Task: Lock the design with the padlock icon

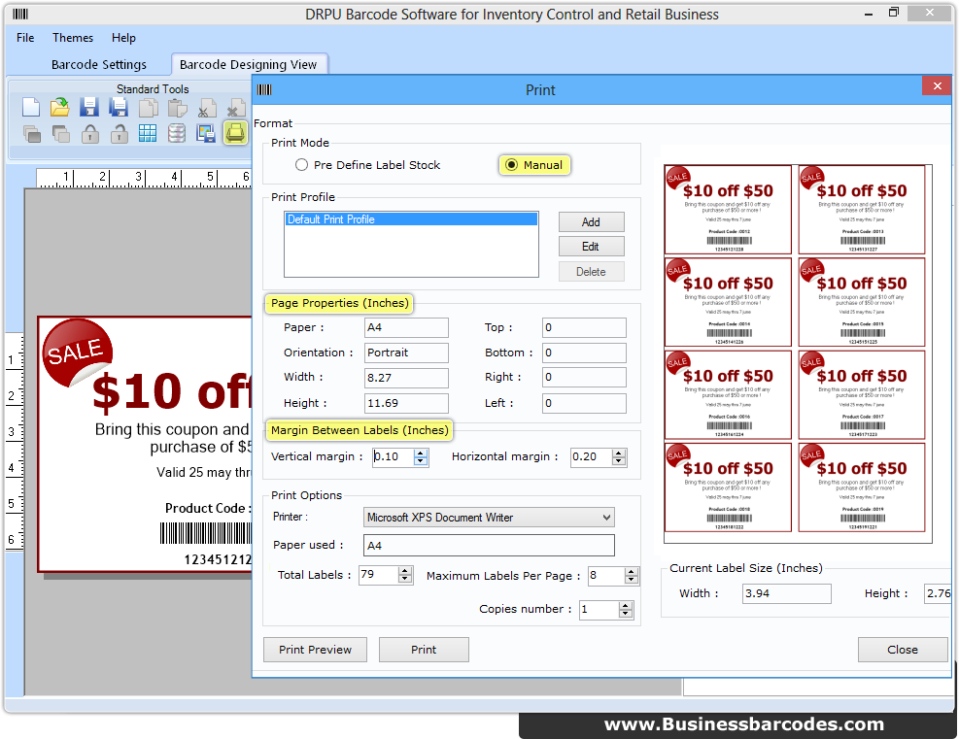Action: coord(89,133)
